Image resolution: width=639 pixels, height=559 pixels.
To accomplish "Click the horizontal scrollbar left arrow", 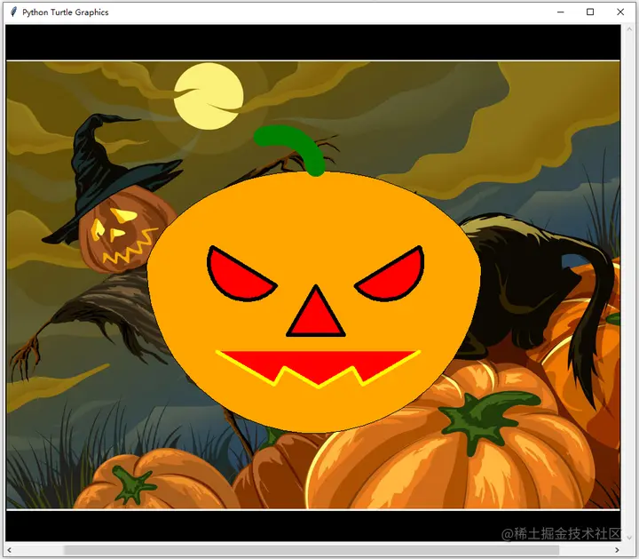I will tap(10, 550).
